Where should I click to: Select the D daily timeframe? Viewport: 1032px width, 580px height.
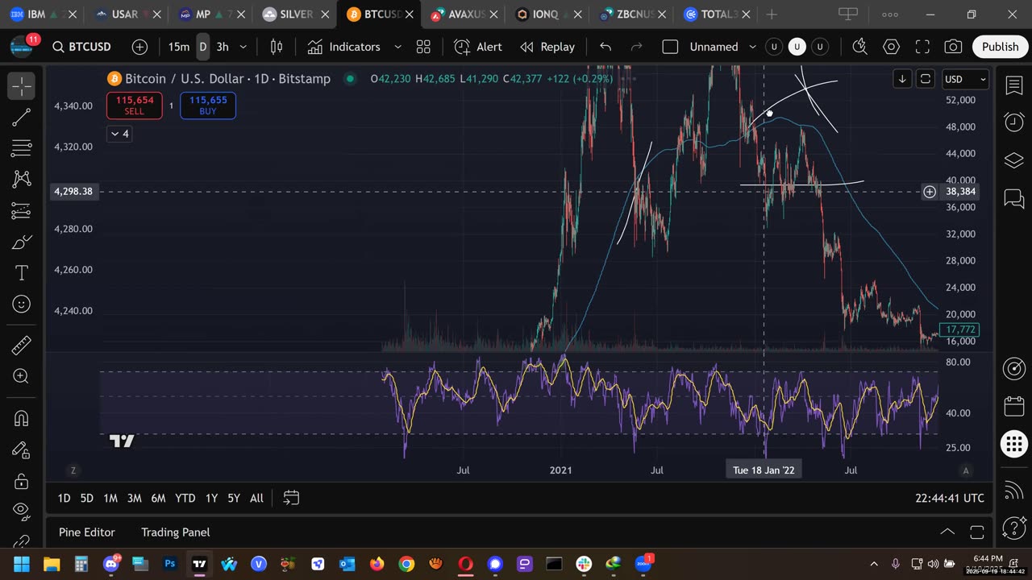[202, 47]
